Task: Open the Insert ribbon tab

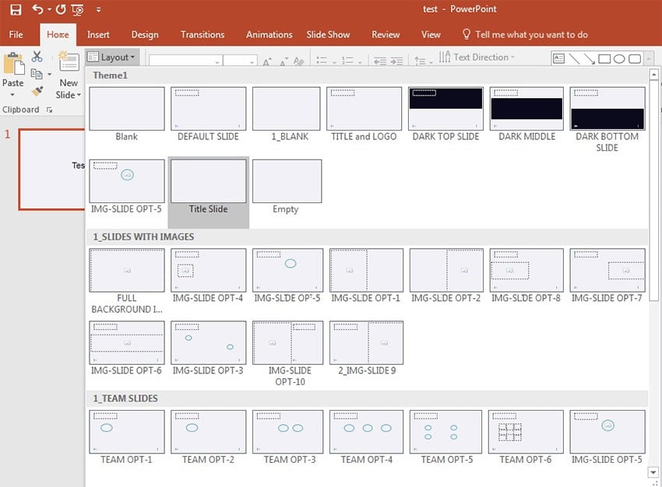Action: pos(98,34)
